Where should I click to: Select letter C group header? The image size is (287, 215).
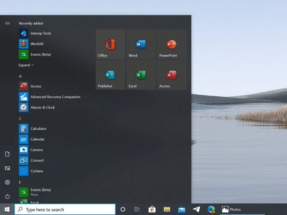coord(20,119)
